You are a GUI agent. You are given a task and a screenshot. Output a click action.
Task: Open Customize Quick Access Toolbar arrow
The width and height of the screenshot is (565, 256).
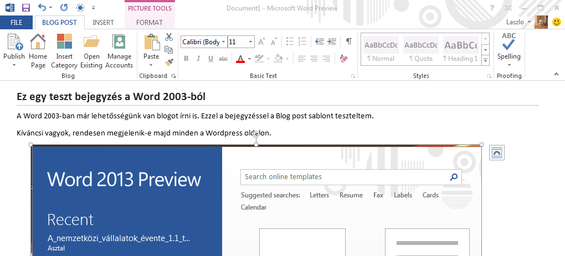pyautogui.click(x=93, y=8)
